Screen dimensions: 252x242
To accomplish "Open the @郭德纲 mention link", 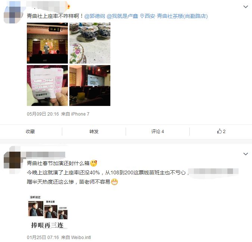I will [95, 16].
